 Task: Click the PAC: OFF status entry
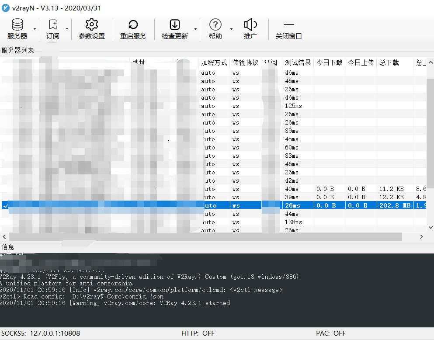tap(331, 333)
